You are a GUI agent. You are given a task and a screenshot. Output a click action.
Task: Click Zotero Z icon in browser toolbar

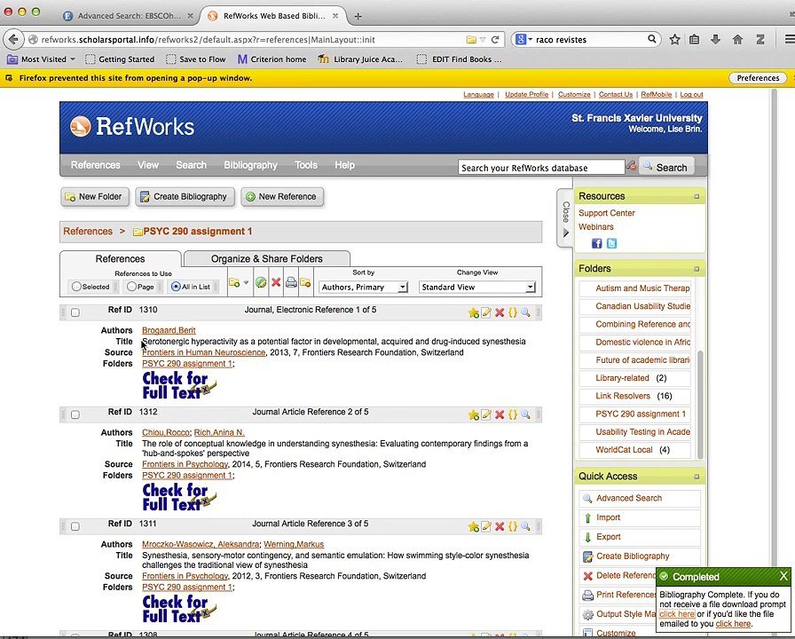(760, 40)
